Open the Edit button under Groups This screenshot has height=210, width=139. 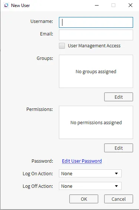coord(119,97)
